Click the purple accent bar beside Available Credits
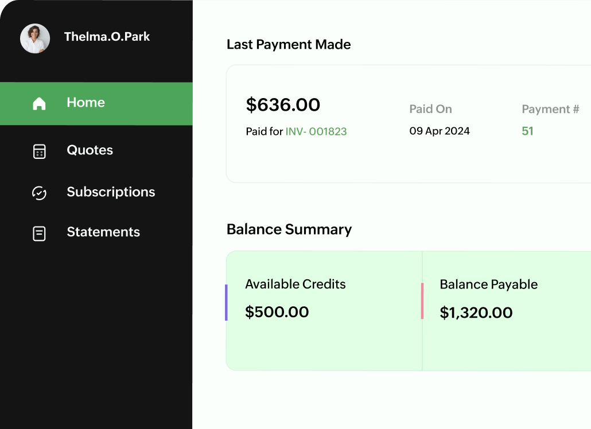 (225, 303)
